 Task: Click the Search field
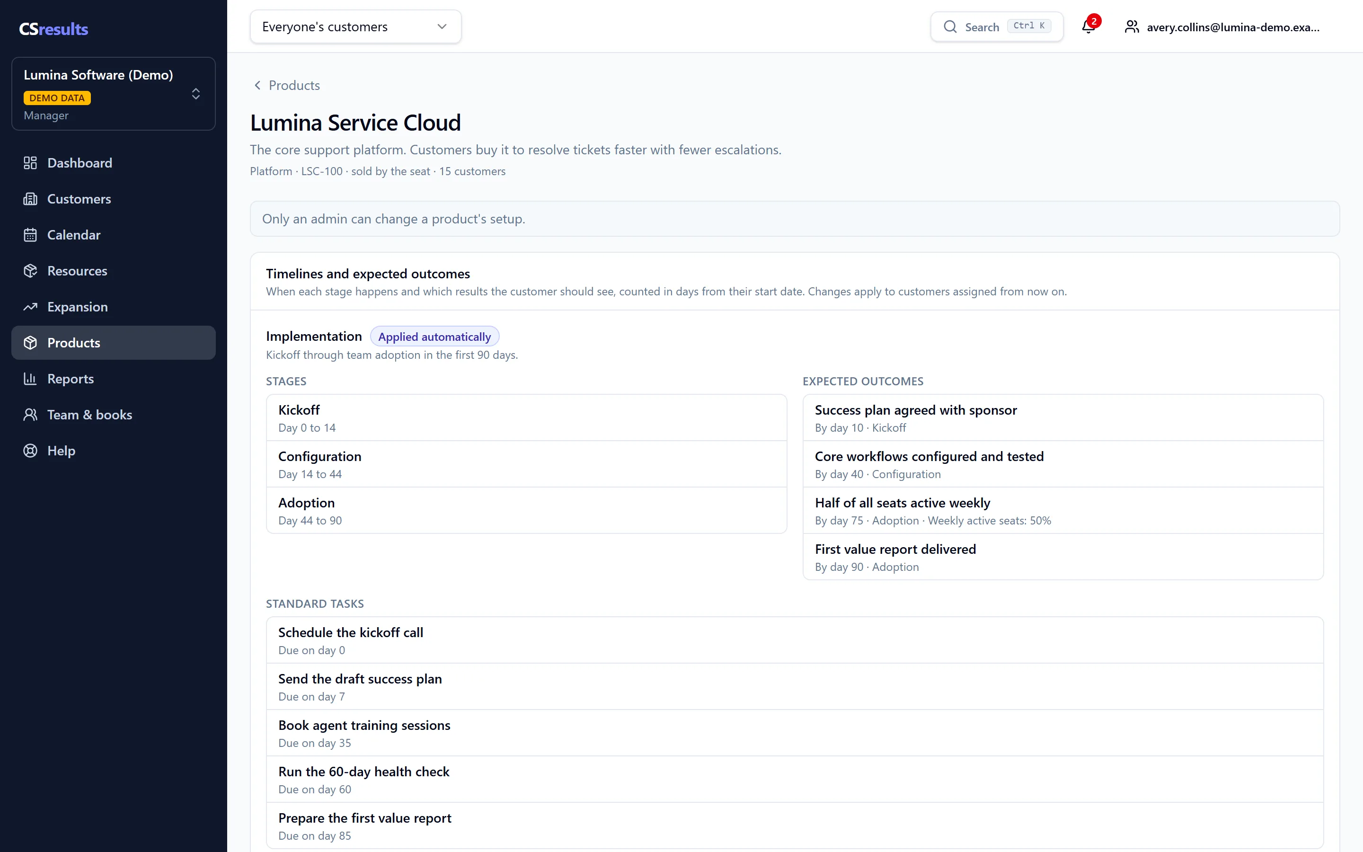click(x=996, y=27)
